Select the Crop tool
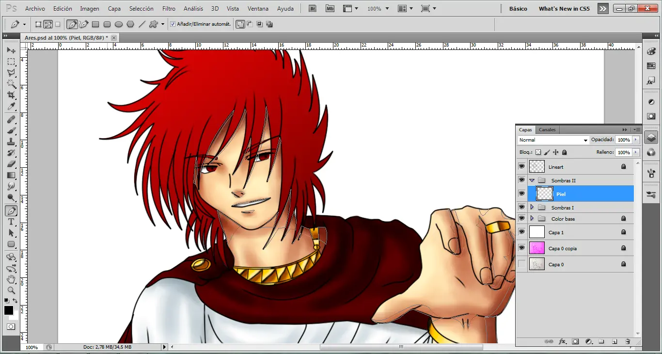 [x=11, y=95]
